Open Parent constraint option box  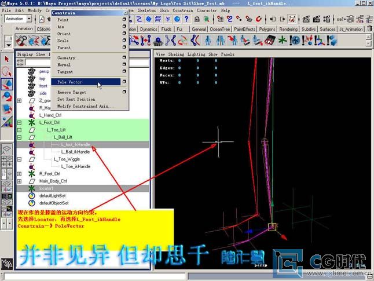(x=124, y=47)
